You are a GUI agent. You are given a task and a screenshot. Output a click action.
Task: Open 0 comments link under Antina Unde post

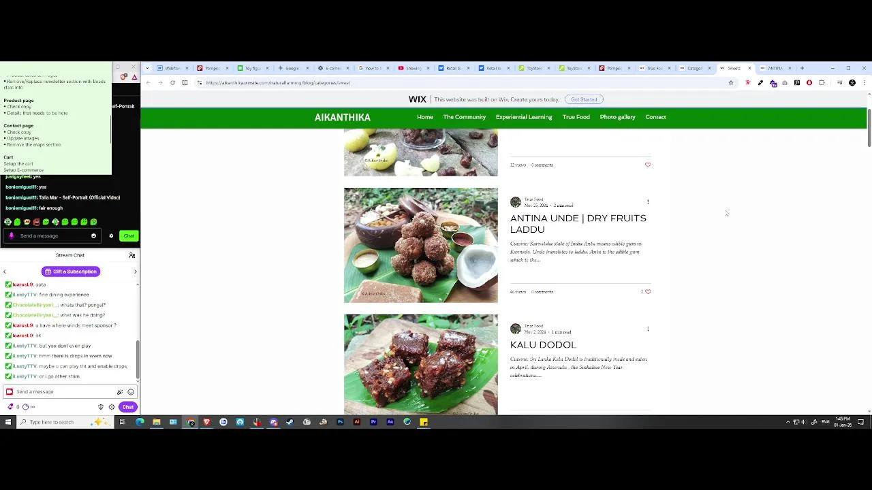pos(542,292)
